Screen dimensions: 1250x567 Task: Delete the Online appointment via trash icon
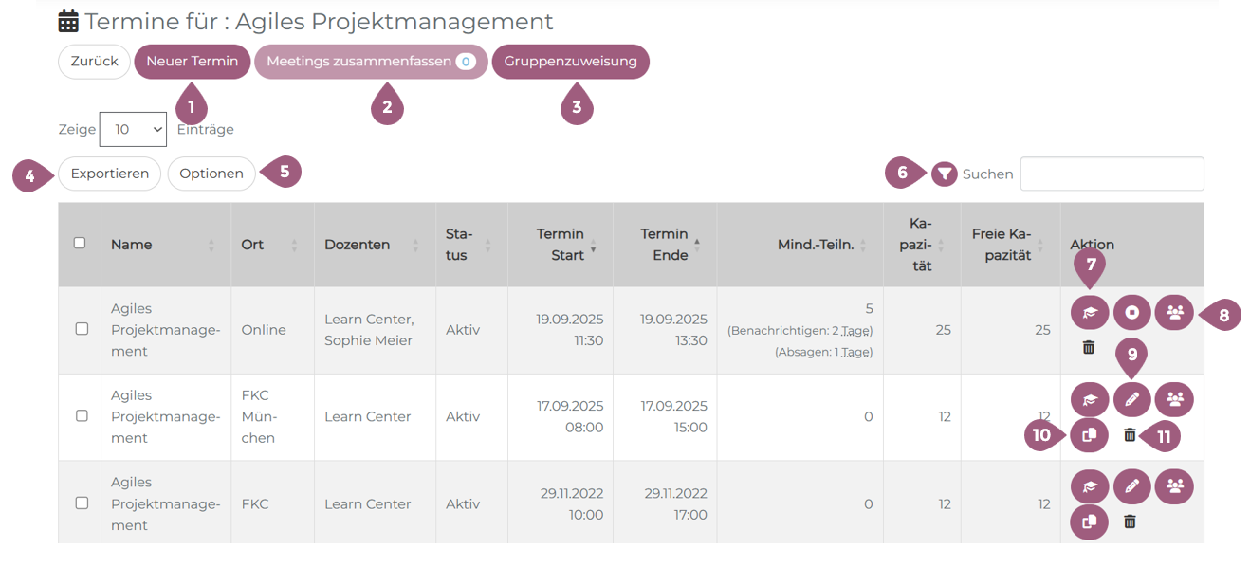pos(1089,348)
